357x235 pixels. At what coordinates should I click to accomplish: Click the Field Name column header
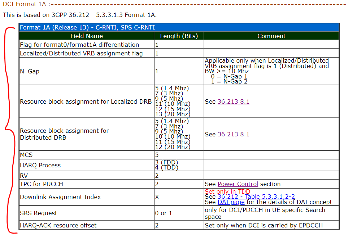click(87, 36)
